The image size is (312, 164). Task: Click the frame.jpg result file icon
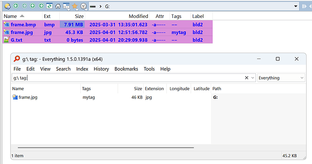(x=15, y=97)
